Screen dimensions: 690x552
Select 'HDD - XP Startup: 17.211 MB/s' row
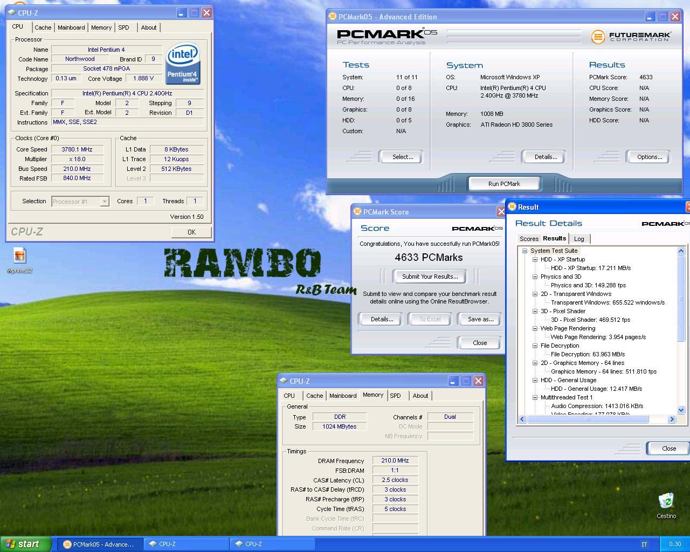[590, 268]
